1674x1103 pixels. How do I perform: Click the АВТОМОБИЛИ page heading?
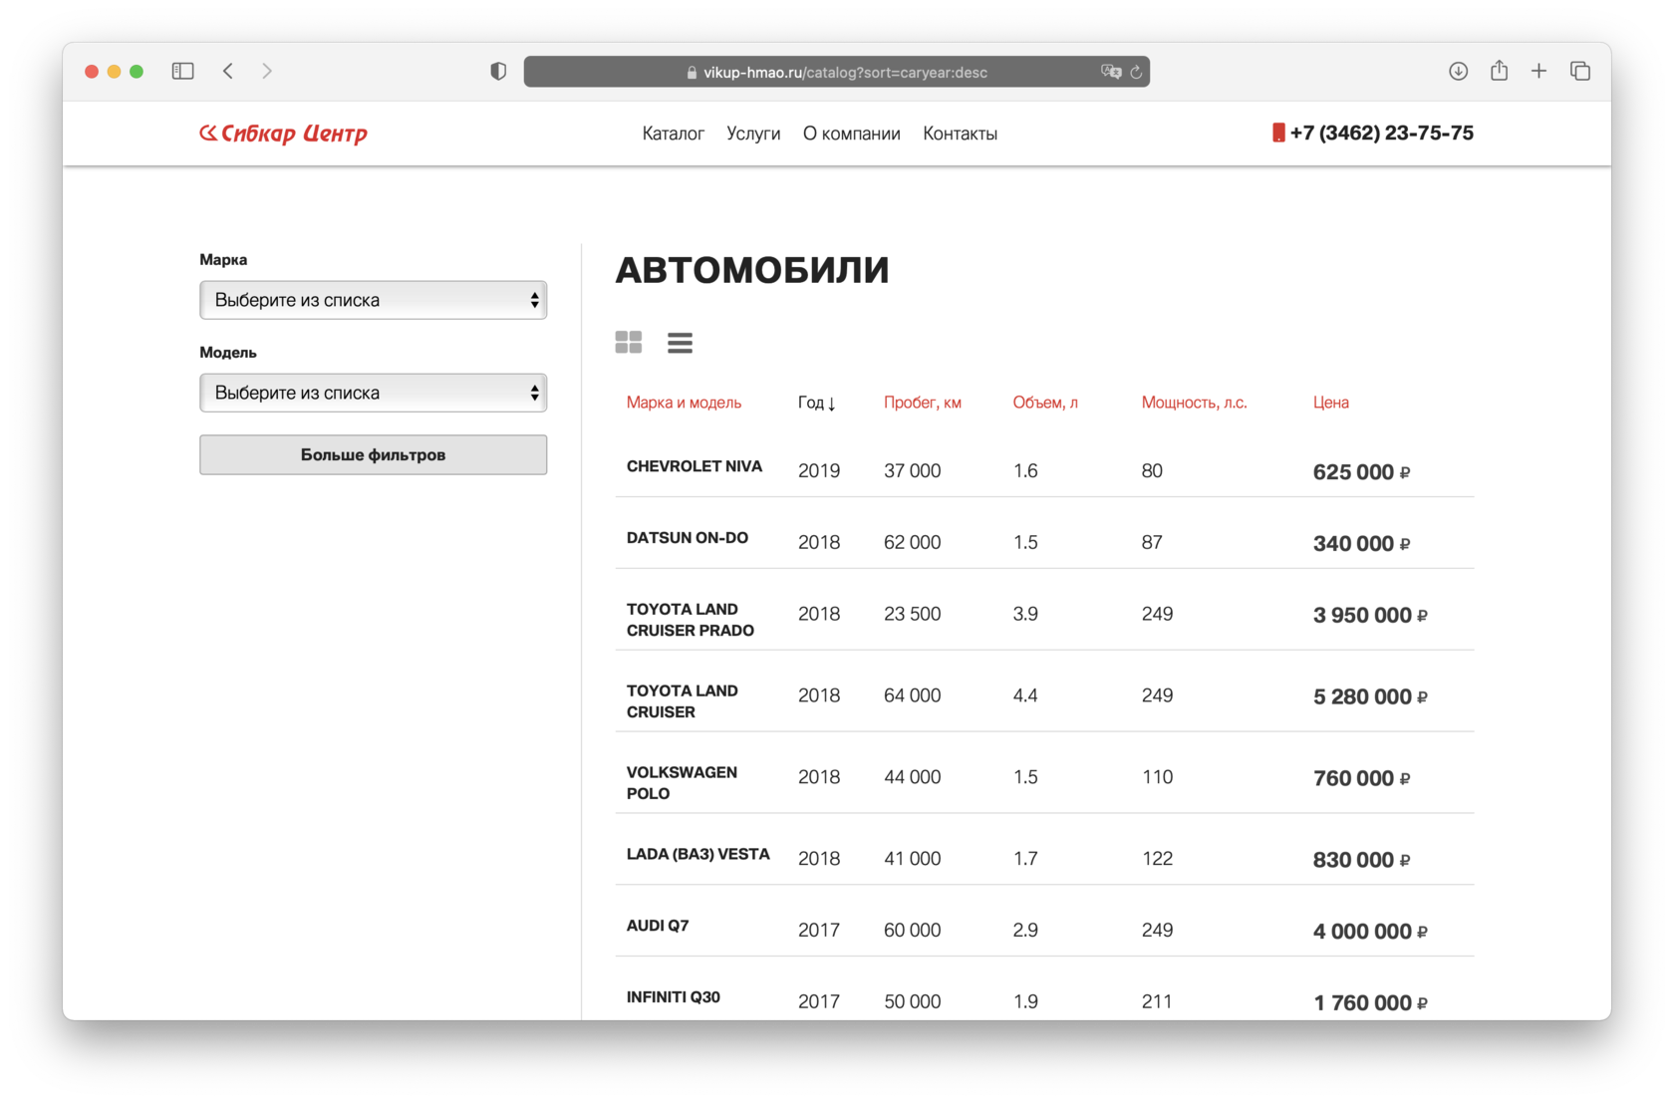click(x=752, y=270)
